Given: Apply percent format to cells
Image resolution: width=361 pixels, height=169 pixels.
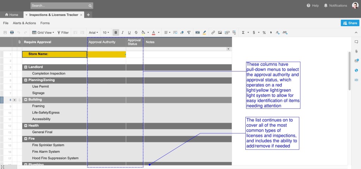Looking at the screenshot, I should tap(264, 32).
